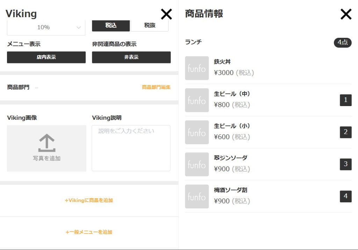Click the 梅酒ソーダ割 product thumbnail
Screen dimensions: 358x250
click(x=197, y=196)
